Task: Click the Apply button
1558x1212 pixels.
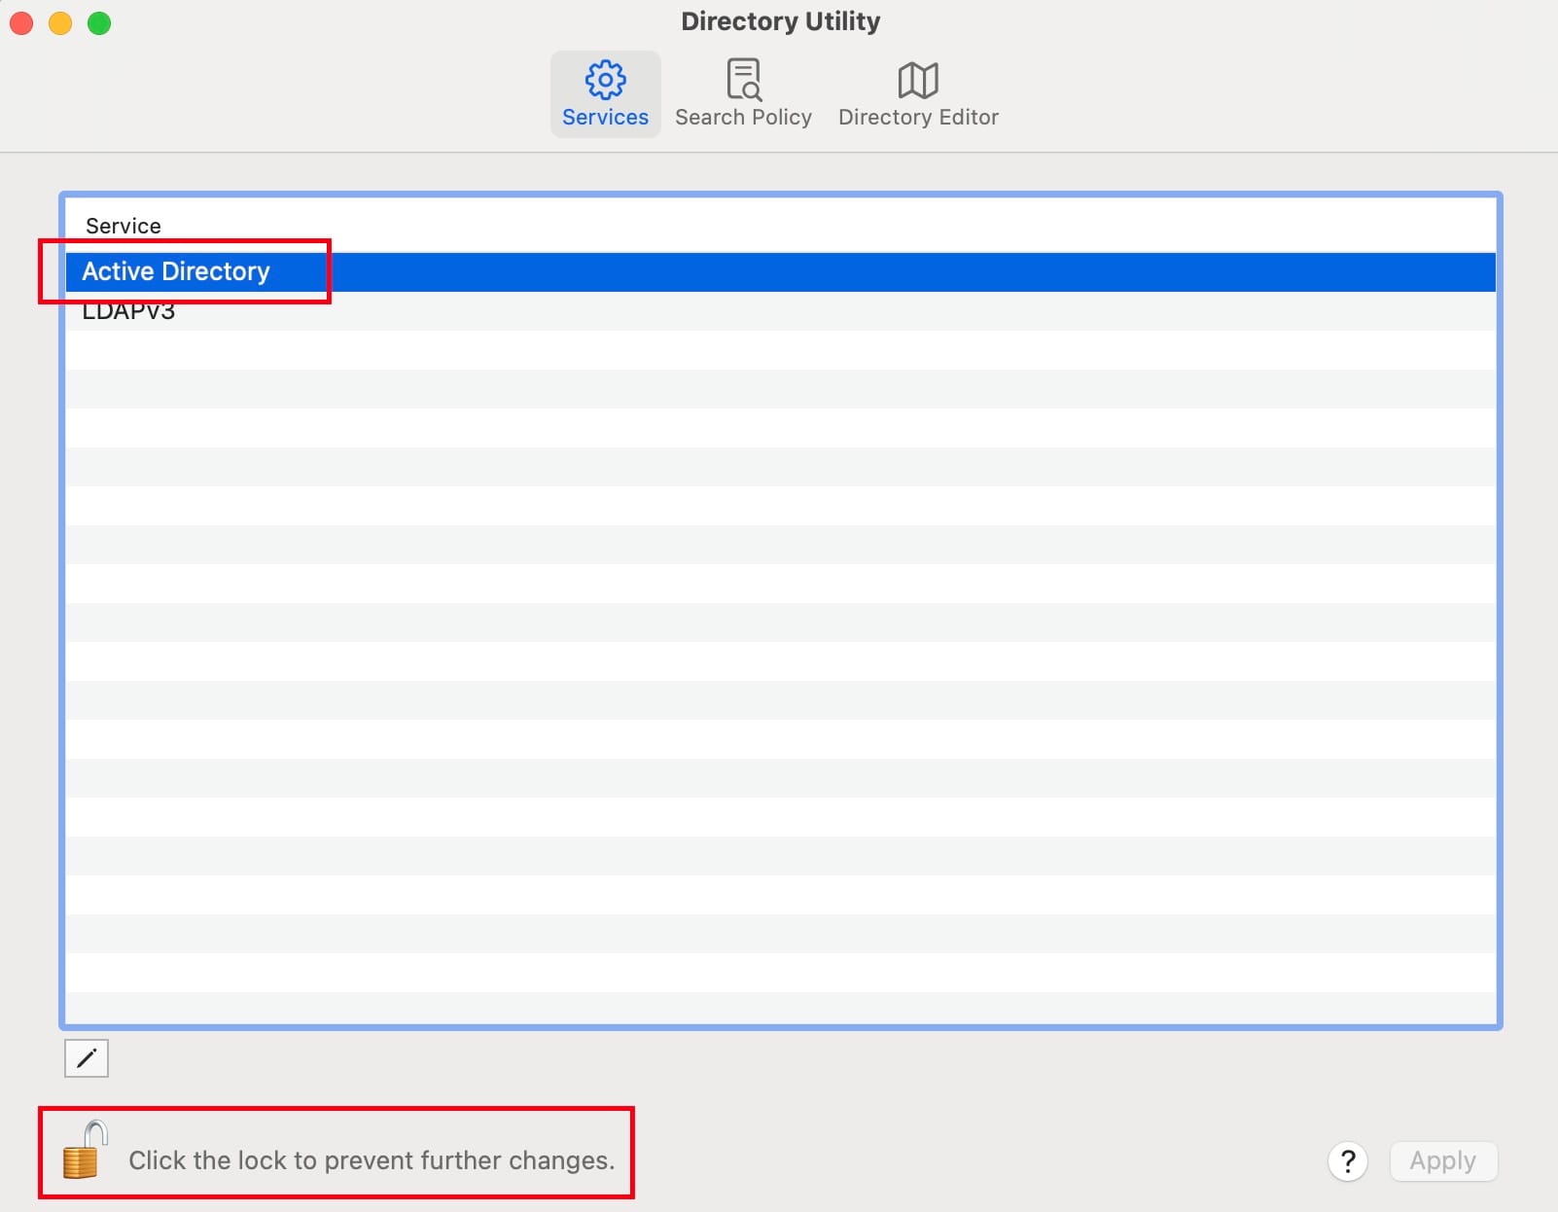Action: pyautogui.click(x=1443, y=1160)
